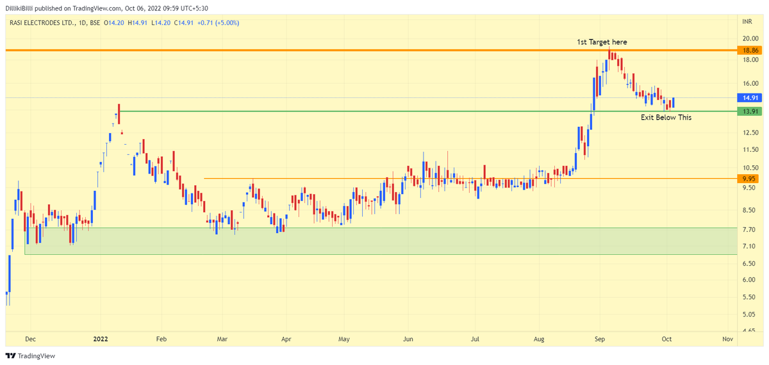Click the INR currency label
This screenshot has height=365, width=769.
tap(747, 22)
